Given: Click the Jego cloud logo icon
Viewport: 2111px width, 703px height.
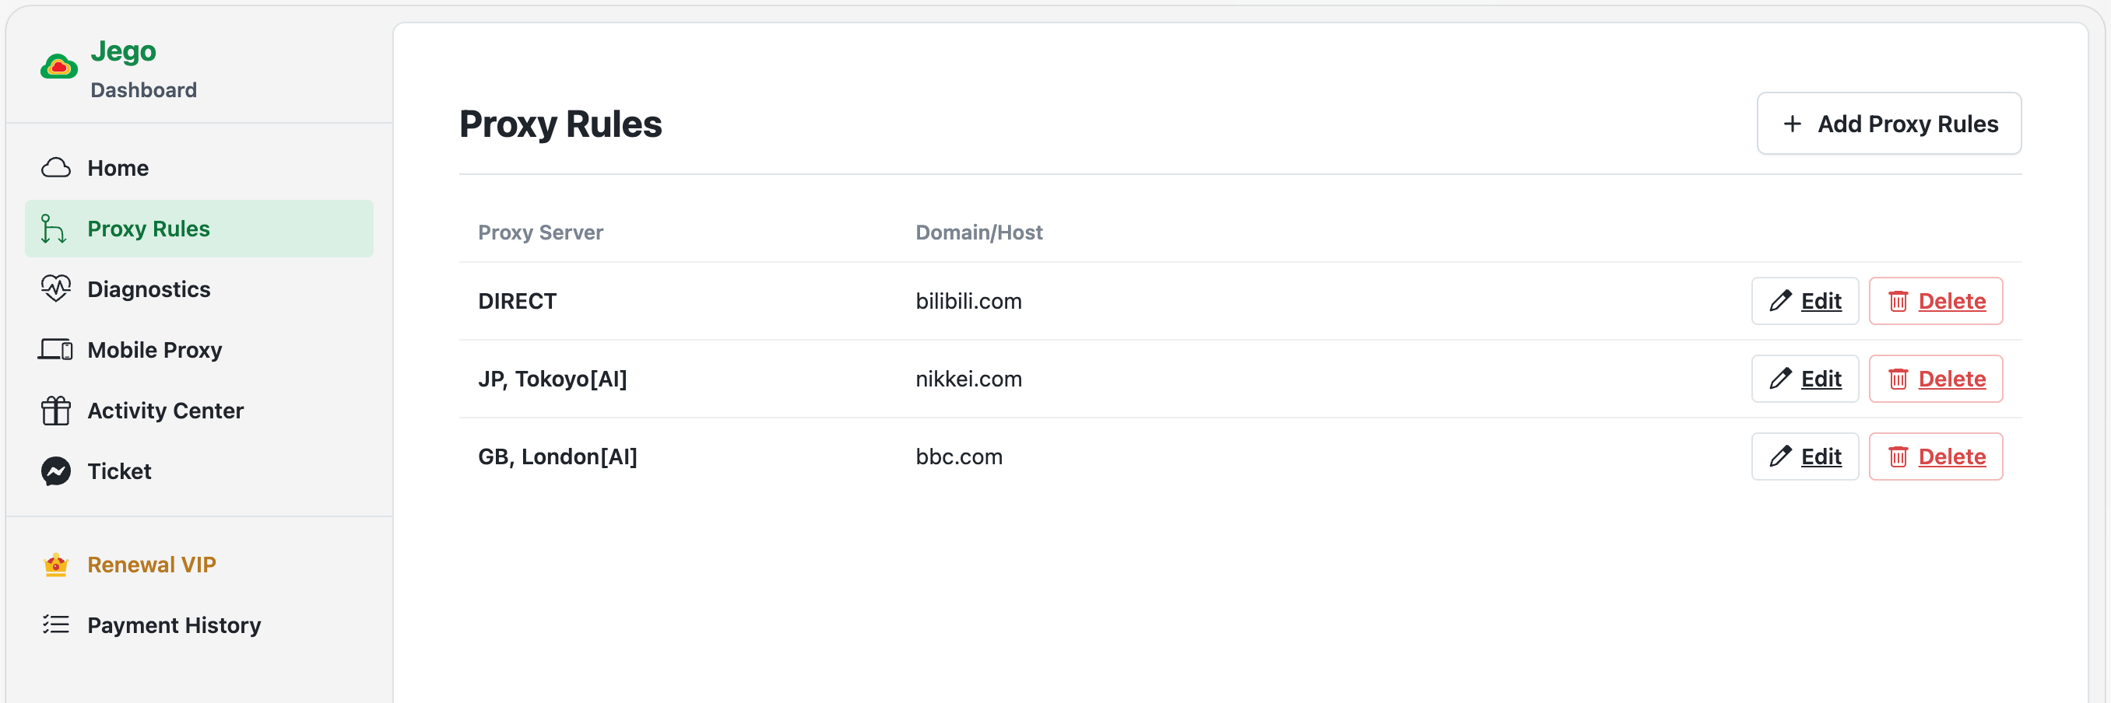Looking at the screenshot, I should 59,66.
